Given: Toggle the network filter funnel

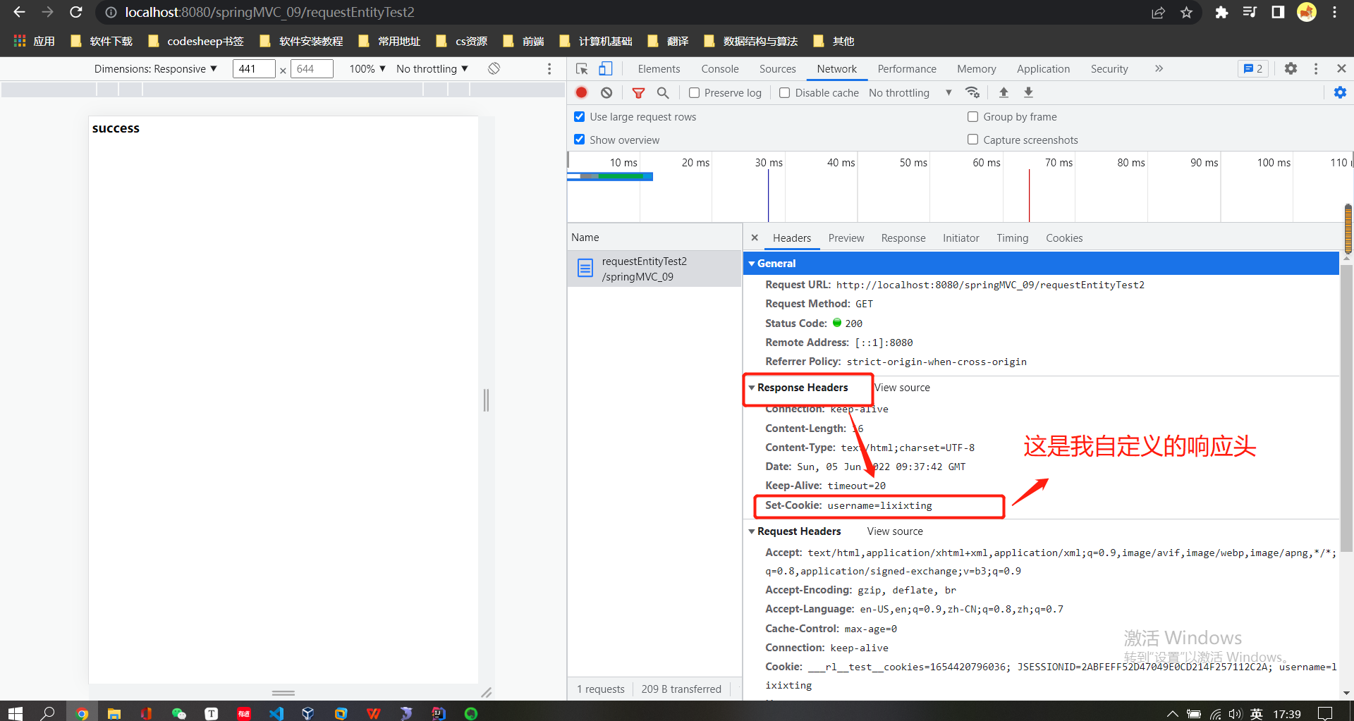Looking at the screenshot, I should tap(638, 92).
